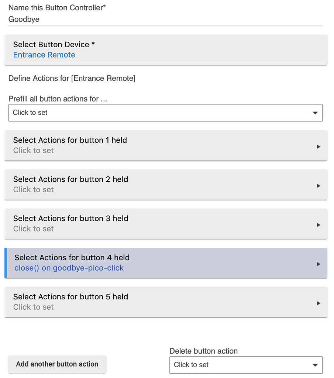Expand the Select Actions for button 1 held panel
This screenshot has height=378, width=334.
148,145
